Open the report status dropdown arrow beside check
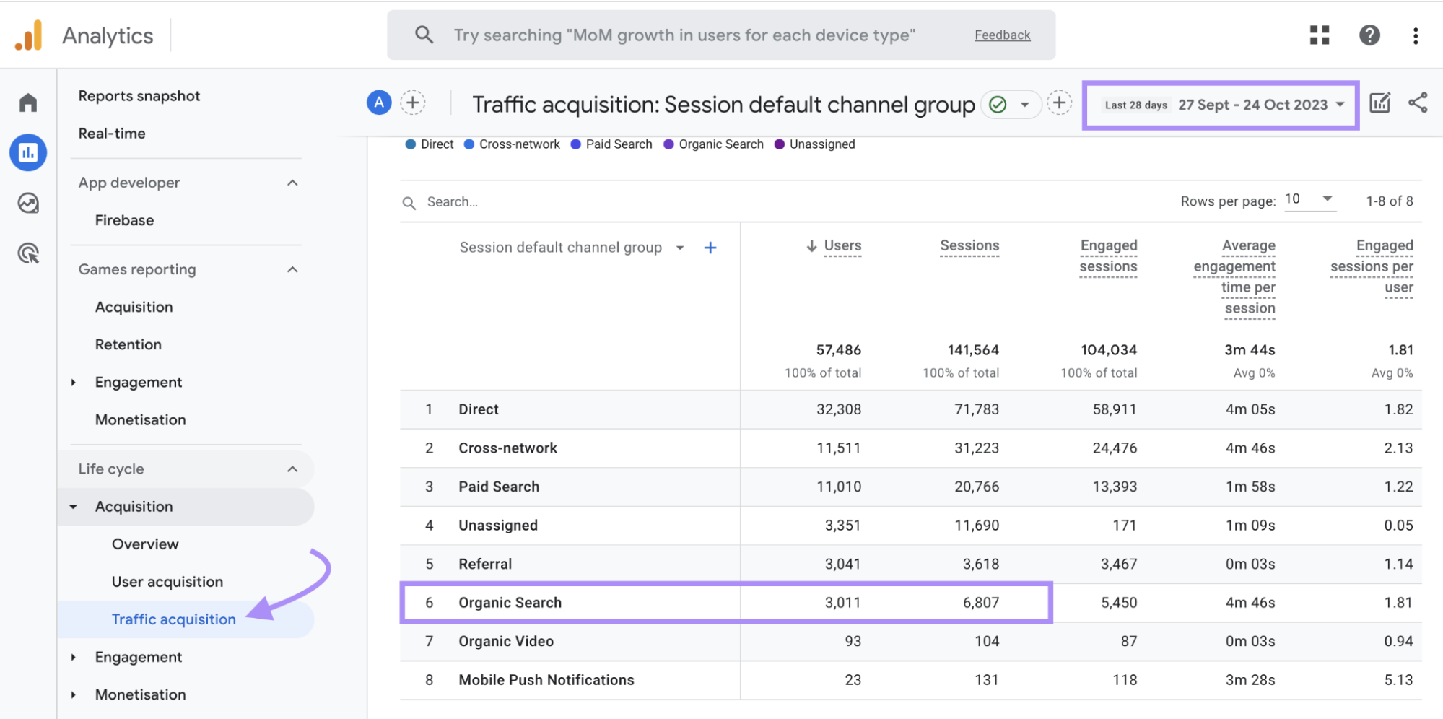This screenshot has width=1443, height=719. tap(1024, 105)
